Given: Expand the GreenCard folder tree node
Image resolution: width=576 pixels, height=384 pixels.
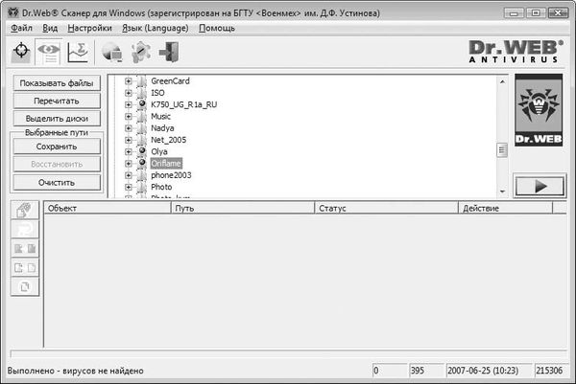Looking at the screenshot, I should click(x=128, y=81).
